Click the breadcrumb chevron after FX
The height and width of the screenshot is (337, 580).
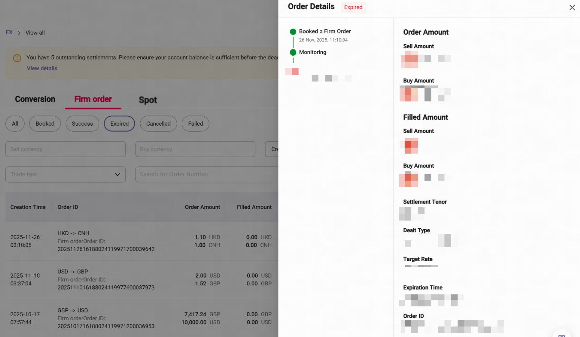click(x=19, y=33)
